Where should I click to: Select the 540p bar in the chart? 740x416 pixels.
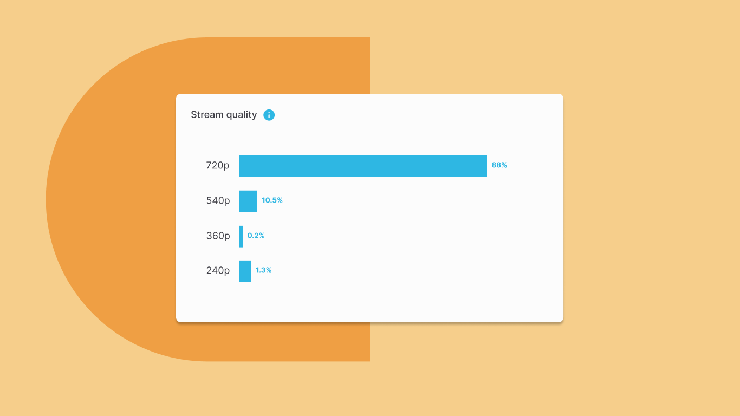[x=248, y=201]
